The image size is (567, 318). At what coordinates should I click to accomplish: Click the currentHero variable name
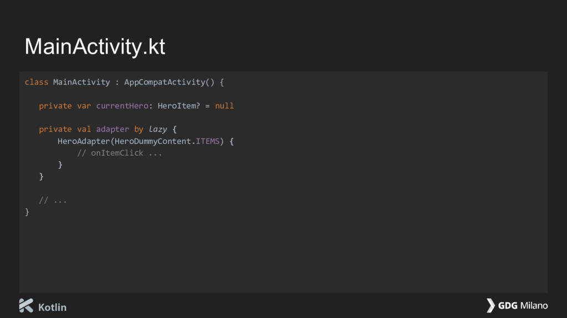click(122, 105)
